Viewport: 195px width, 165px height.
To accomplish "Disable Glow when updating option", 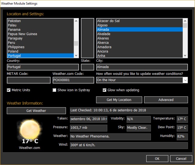I will (105, 90).
